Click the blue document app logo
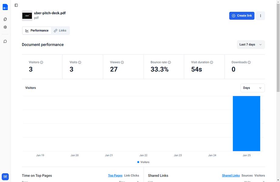 [5, 7]
